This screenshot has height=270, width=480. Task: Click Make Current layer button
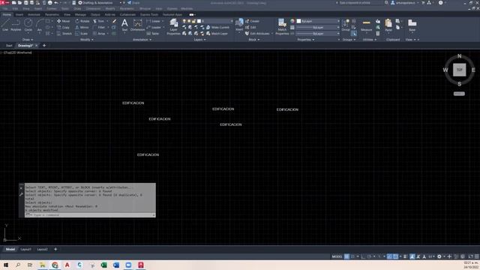tap(217, 27)
